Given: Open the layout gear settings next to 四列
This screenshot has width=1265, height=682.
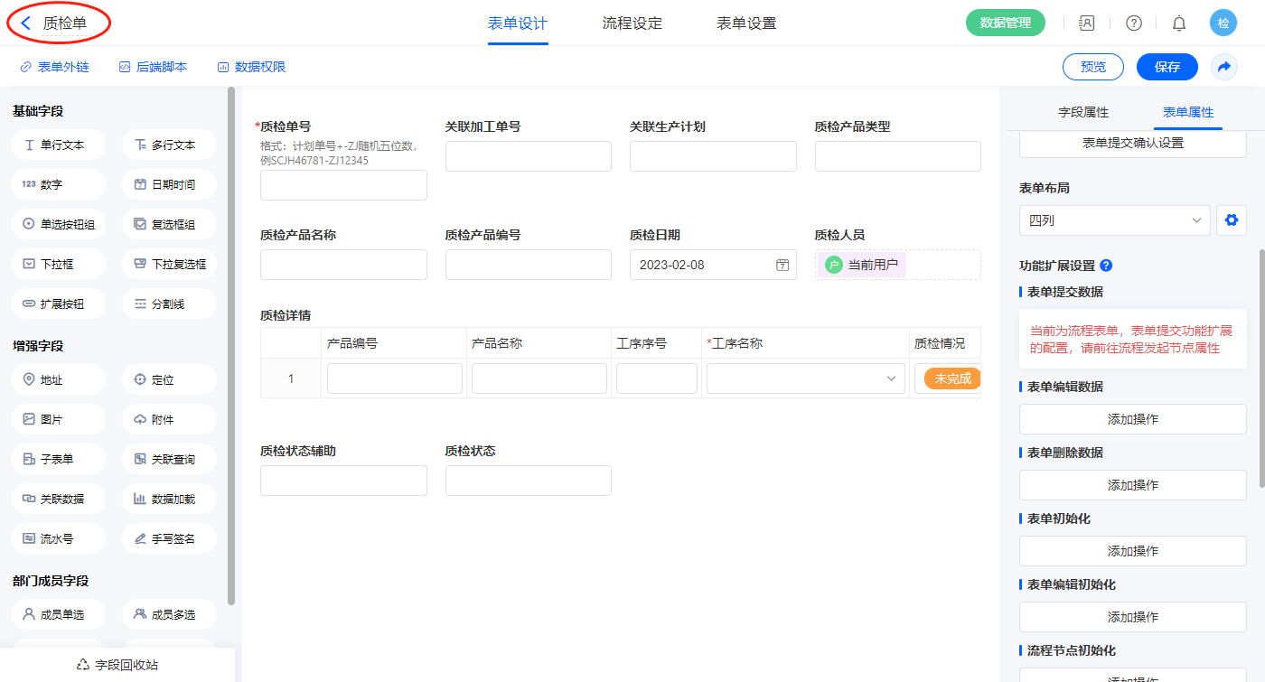Looking at the screenshot, I should [1231, 220].
